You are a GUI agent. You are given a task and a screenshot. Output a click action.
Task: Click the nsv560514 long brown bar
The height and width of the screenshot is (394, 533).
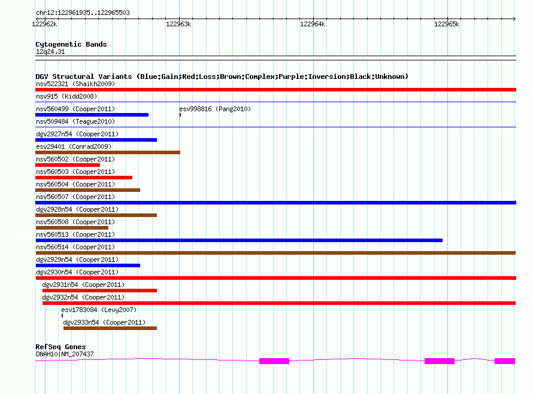click(275, 253)
